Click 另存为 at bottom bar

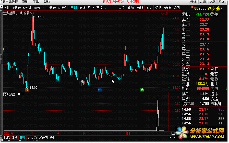(32, 138)
